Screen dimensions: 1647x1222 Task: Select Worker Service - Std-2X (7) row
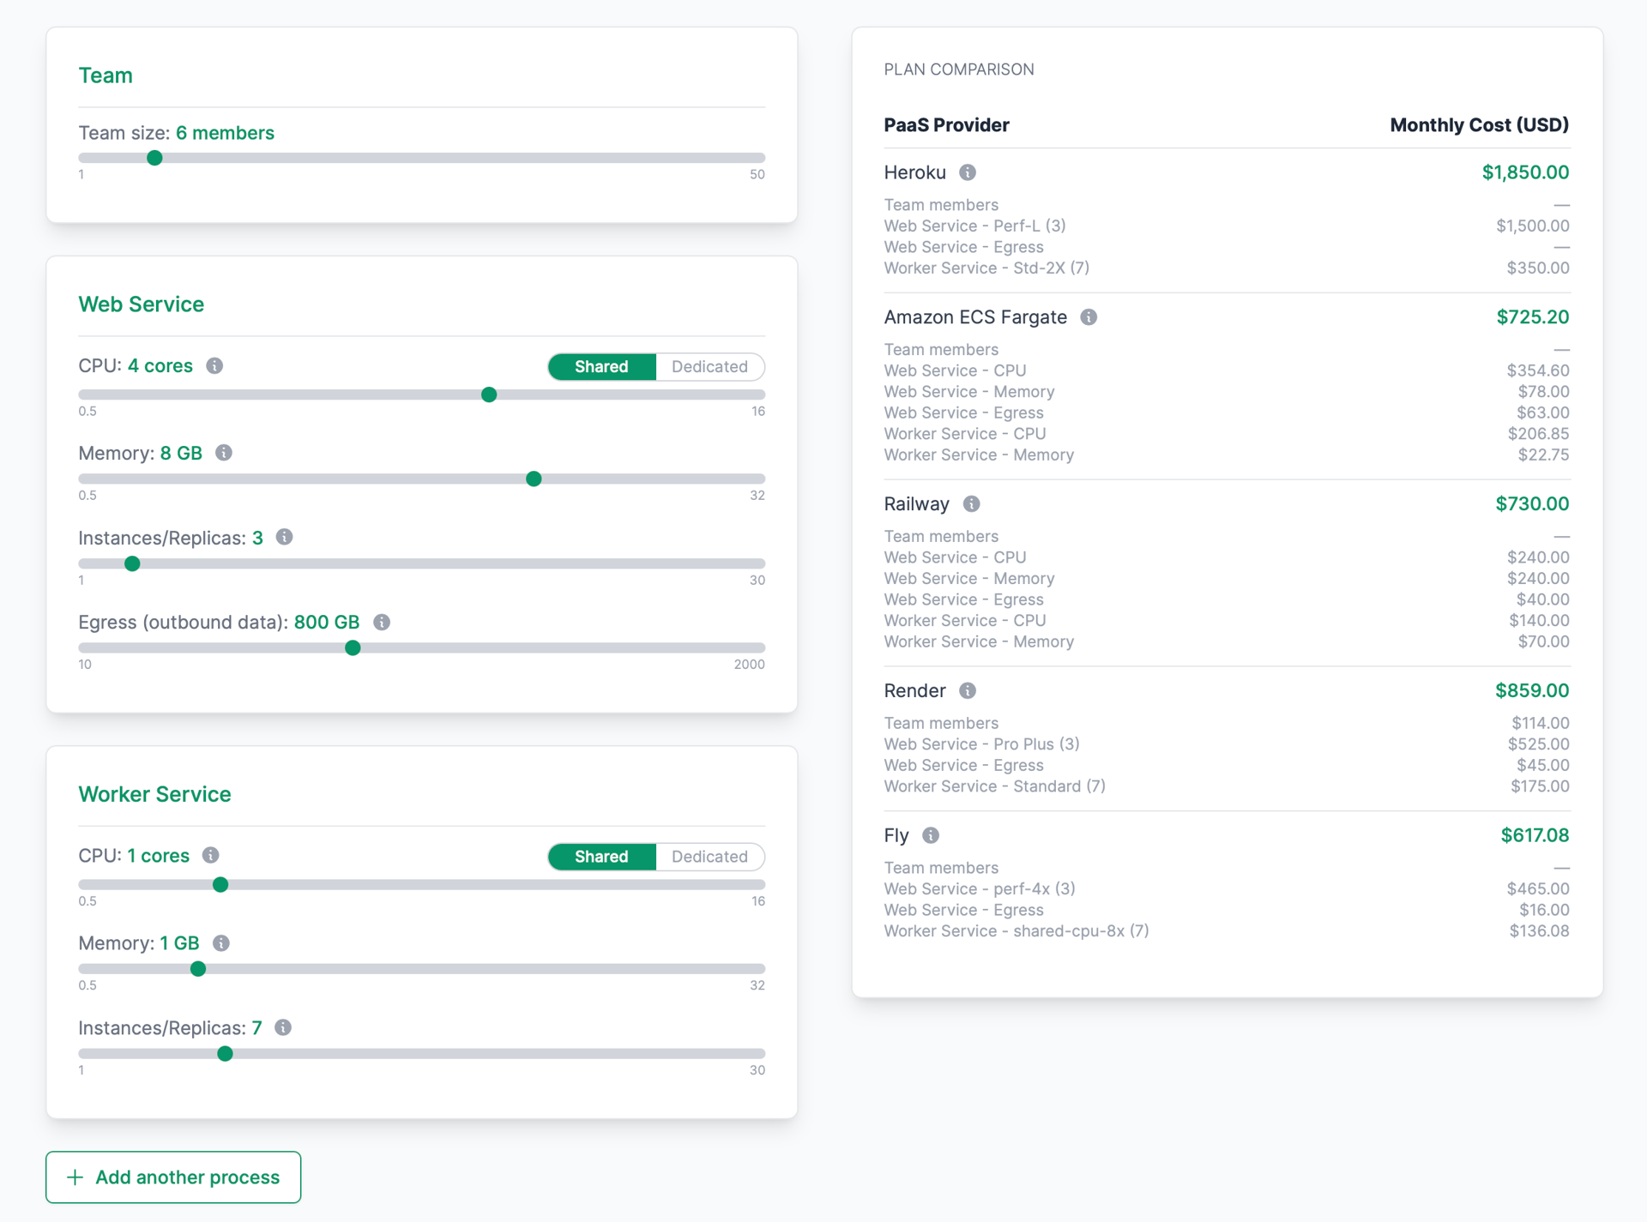[x=1227, y=268]
